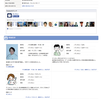Select the デンタルン「公式」doctor name text
This screenshot has height=99, width=103.
pyautogui.click(x=80, y=45)
